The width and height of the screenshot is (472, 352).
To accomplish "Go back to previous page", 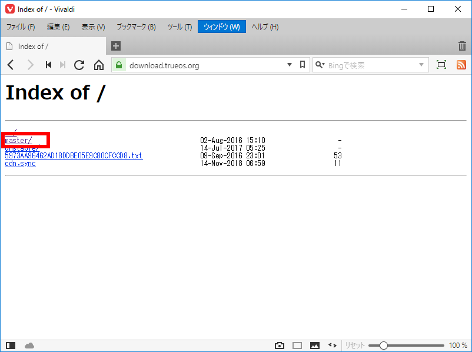I will pyautogui.click(x=11, y=65).
